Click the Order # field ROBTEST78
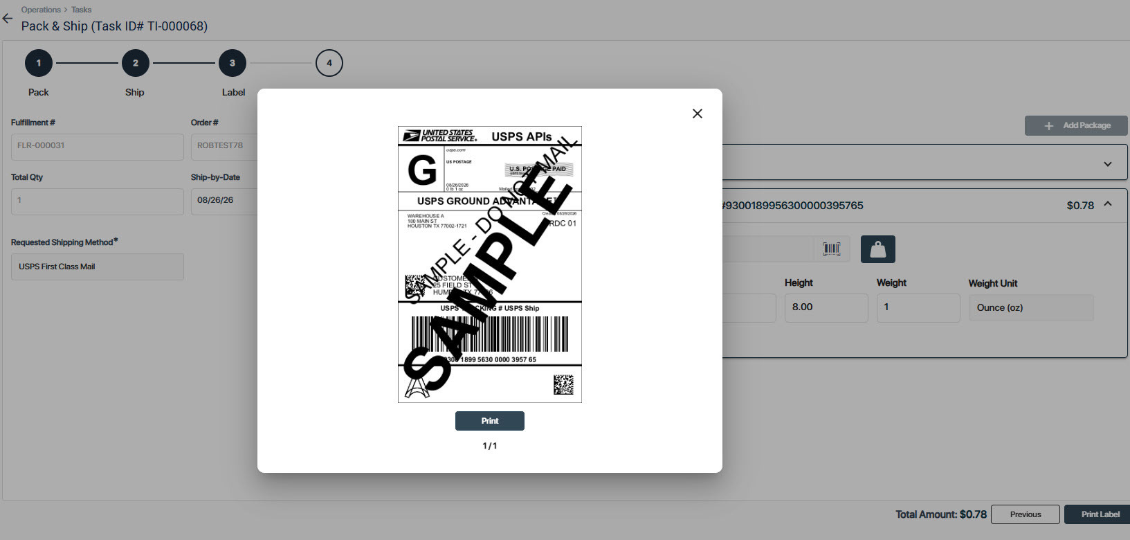This screenshot has width=1130, height=540. 224,146
